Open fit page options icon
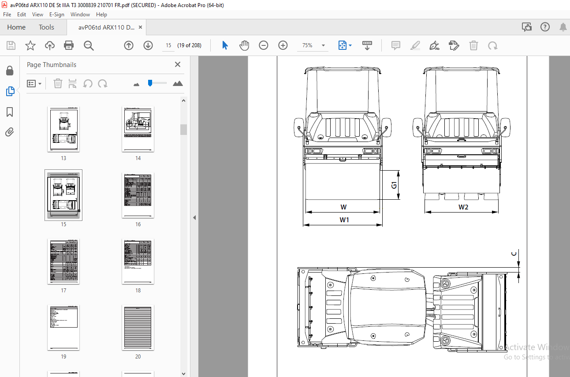Screen dimensions: 570x377 click(x=343, y=45)
